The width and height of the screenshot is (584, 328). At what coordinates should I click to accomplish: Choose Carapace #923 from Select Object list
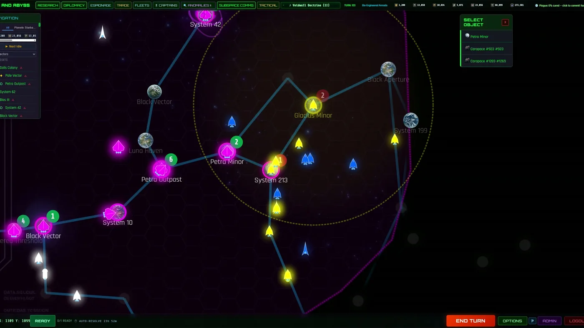pyautogui.click(x=486, y=49)
